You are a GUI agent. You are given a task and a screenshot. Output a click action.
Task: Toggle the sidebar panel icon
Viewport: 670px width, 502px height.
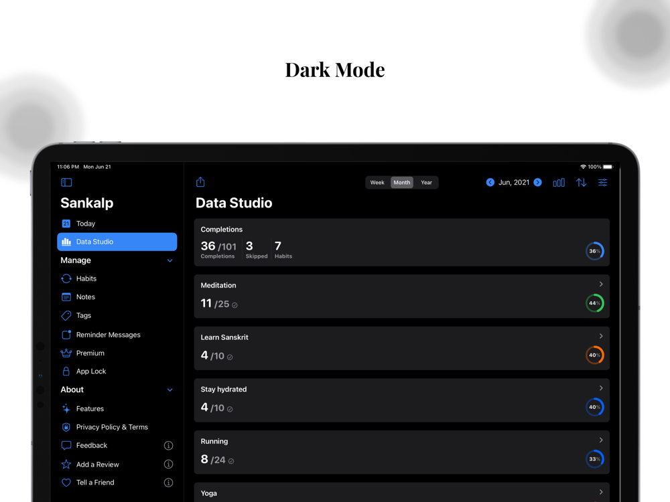(x=66, y=182)
